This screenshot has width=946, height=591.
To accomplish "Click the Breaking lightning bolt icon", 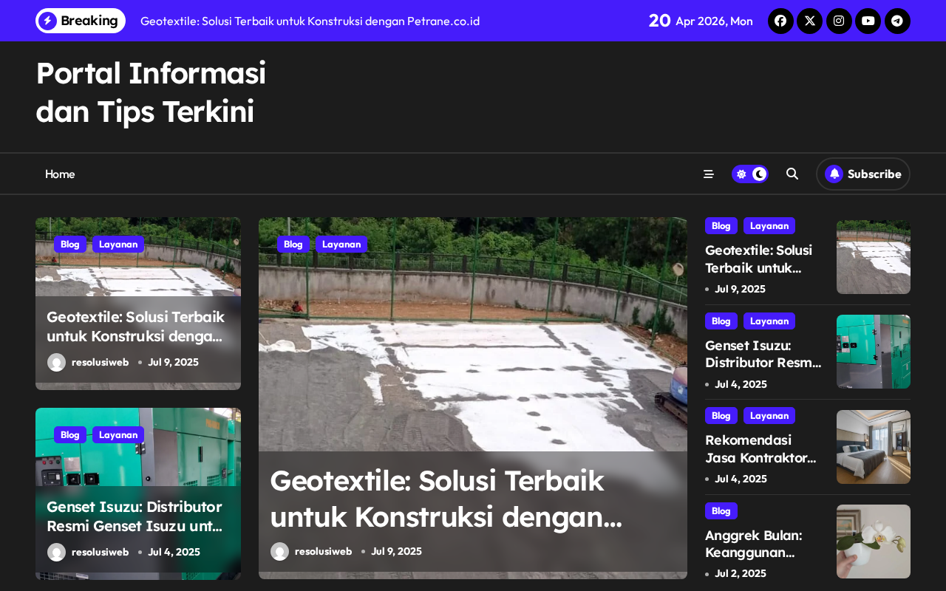I will [47, 21].
